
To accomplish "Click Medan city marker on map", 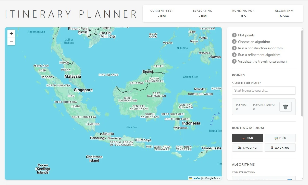I will pos(53,77).
